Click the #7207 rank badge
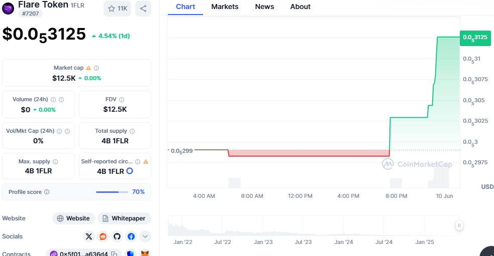This screenshot has height=256, width=494. point(31,14)
